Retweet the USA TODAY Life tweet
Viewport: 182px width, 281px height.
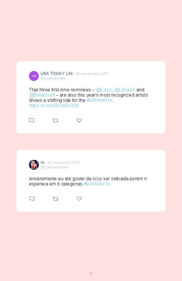tap(55, 120)
